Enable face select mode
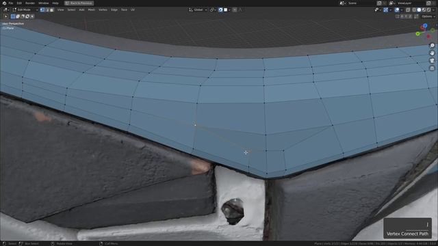The image size is (438, 246). pos(52,10)
